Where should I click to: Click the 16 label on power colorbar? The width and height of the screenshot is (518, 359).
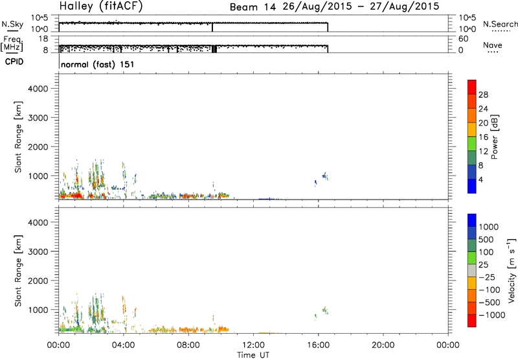[x=483, y=137]
